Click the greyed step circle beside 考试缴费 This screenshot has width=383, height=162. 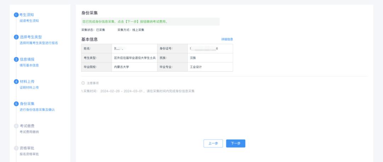point(16,126)
